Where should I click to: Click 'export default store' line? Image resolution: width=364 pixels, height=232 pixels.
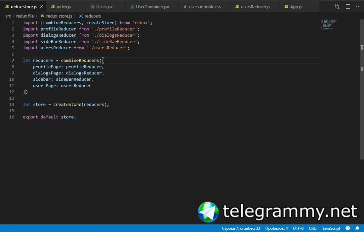(x=49, y=117)
